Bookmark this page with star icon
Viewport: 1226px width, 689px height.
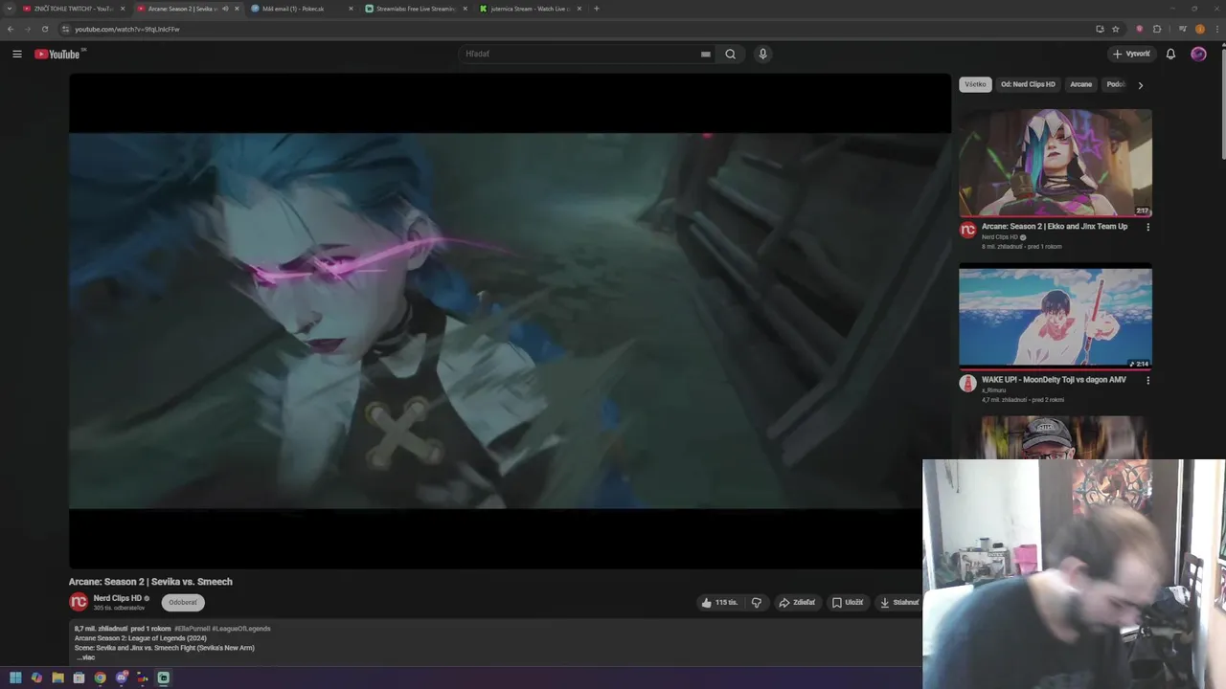tap(1115, 29)
